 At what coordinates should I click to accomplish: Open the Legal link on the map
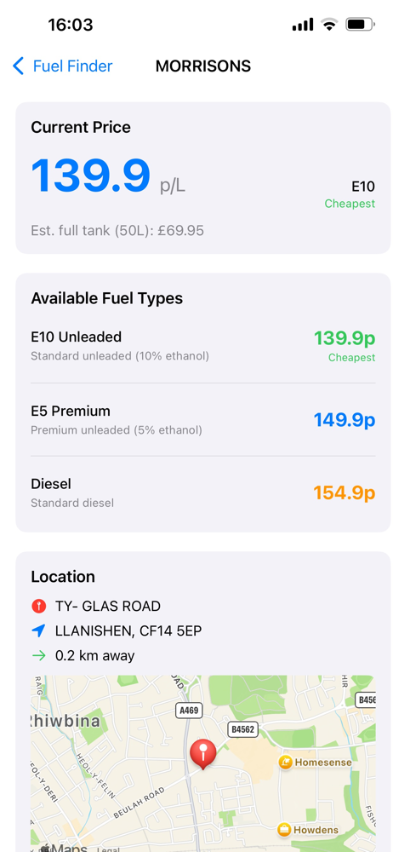point(107,849)
